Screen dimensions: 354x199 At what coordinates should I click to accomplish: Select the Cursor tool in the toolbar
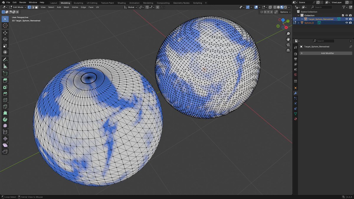[5, 26]
